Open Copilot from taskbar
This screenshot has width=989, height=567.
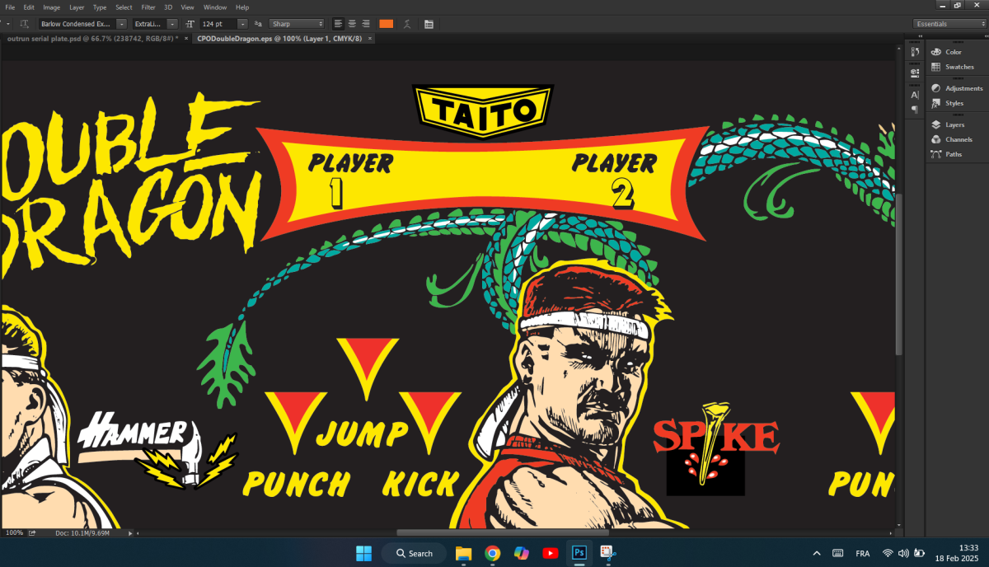(x=521, y=553)
